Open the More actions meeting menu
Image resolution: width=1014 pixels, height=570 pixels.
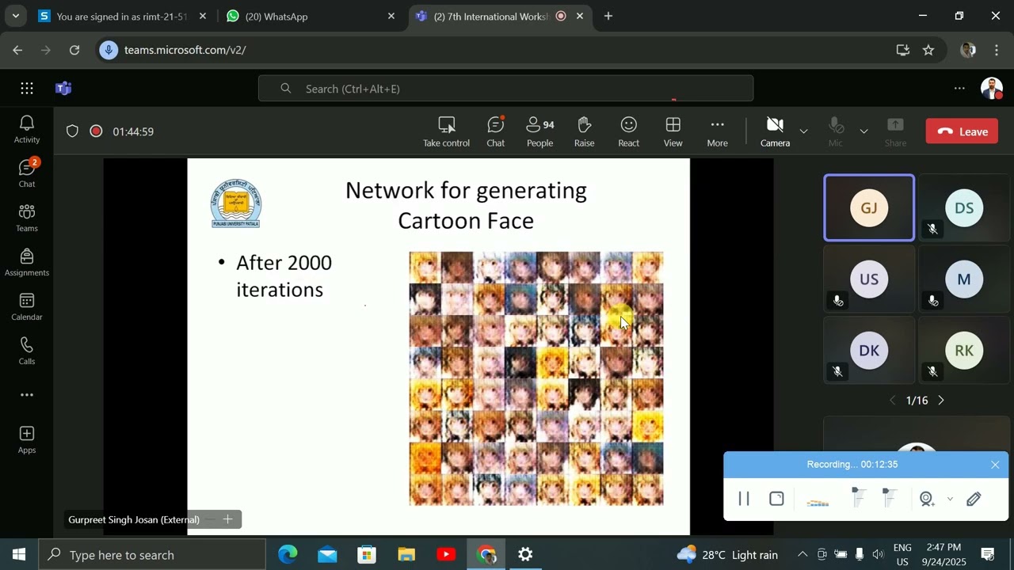[718, 131]
